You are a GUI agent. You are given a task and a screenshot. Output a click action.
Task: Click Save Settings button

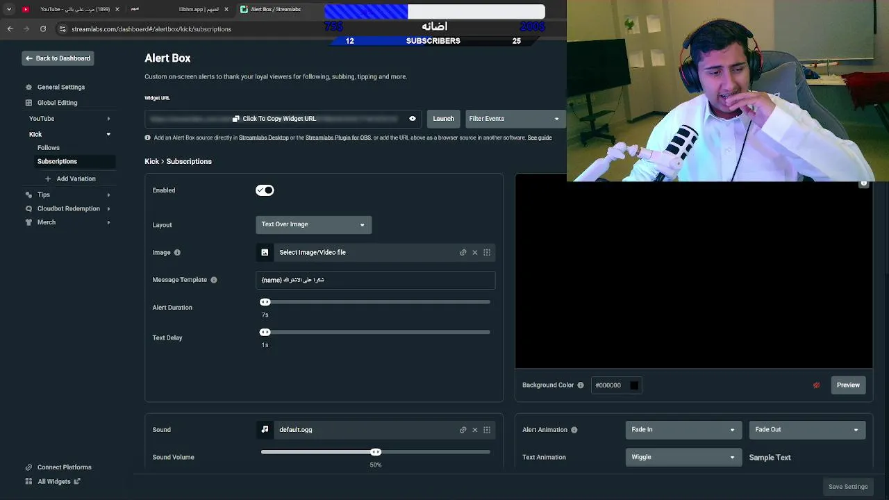click(848, 487)
